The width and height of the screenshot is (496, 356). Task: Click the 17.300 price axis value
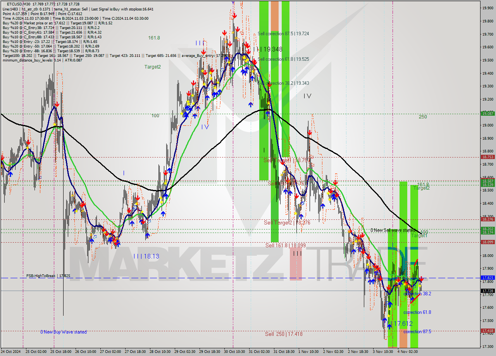[487, 347]
